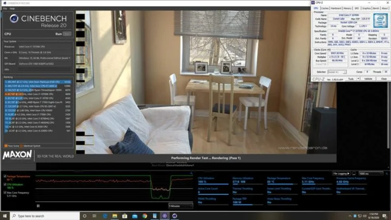Switch to the CPU-Z Graphics tab
This screenshot has width=391, height=220.
click(x=367, y=8)
